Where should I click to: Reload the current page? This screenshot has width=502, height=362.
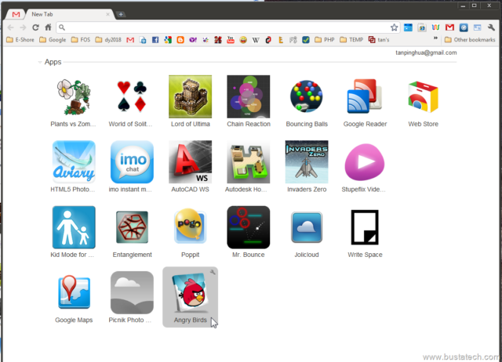[x=35, y=27]
